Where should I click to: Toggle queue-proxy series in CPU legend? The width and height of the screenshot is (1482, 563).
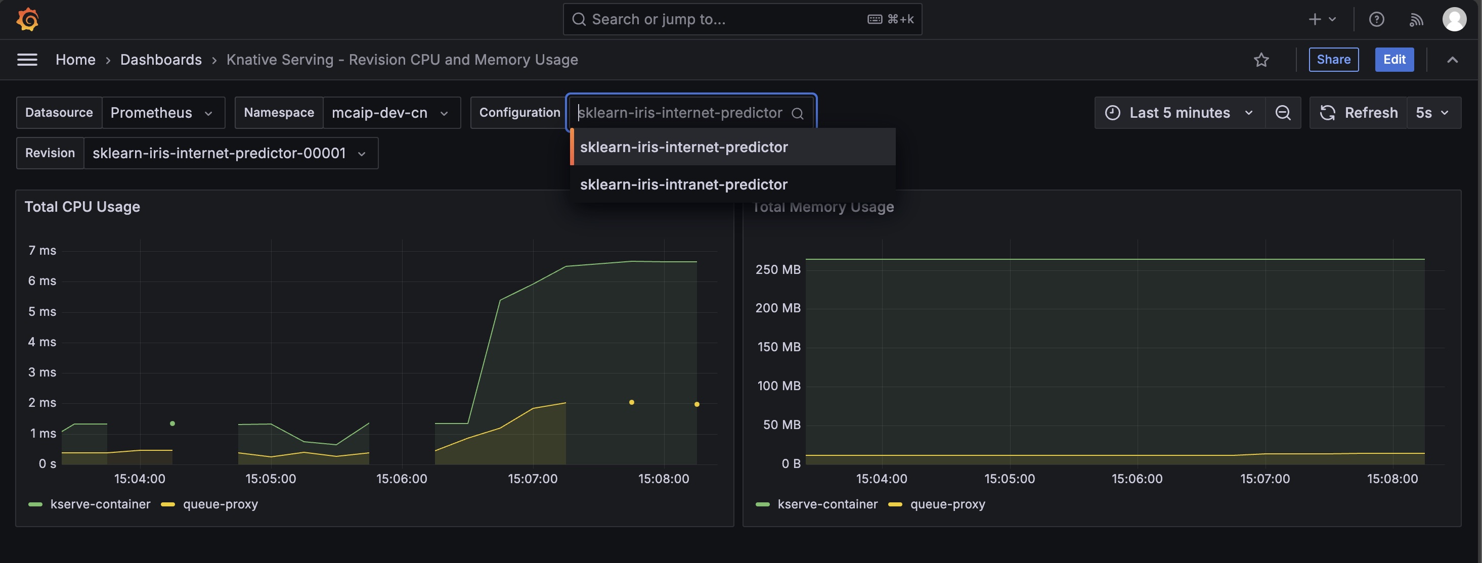pyautogui.click(x=221, y=504)
